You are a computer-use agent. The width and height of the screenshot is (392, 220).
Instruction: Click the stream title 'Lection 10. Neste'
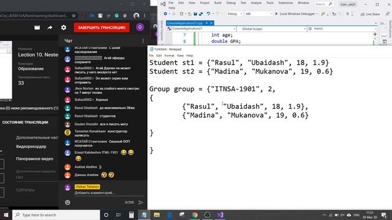pyautogui.click(x=38, y=55)
